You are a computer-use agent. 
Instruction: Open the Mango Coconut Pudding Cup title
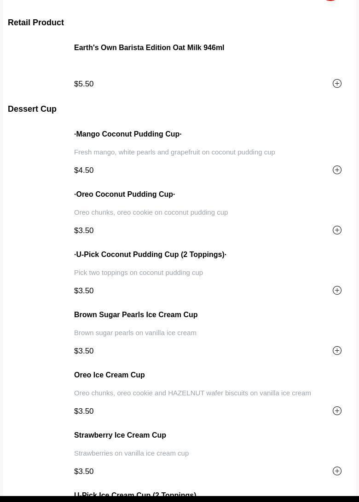[127, 134]
